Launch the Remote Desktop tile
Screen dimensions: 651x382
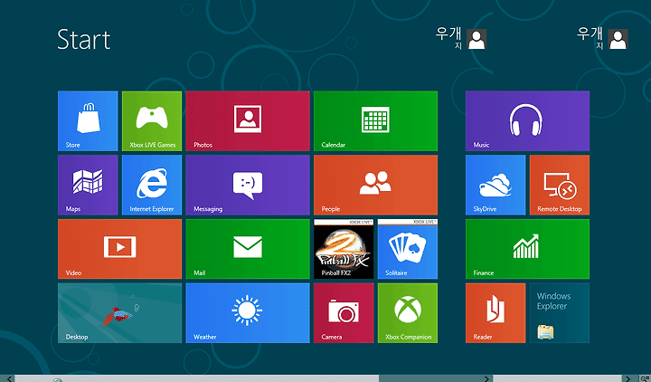coord(560,185)
